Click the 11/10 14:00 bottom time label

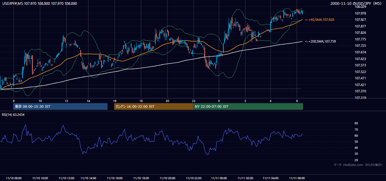click(88, 178)
